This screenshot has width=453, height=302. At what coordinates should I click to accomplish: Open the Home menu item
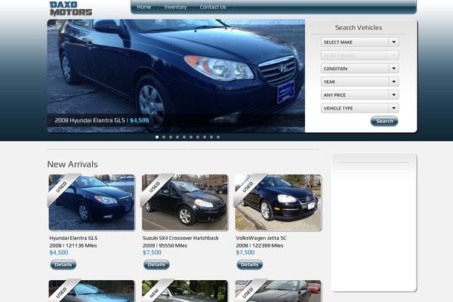(144, 7)
